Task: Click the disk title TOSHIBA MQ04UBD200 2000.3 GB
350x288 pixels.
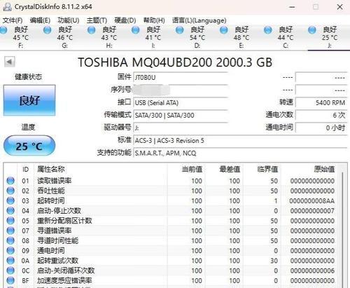Action: (x=175, y=62)
